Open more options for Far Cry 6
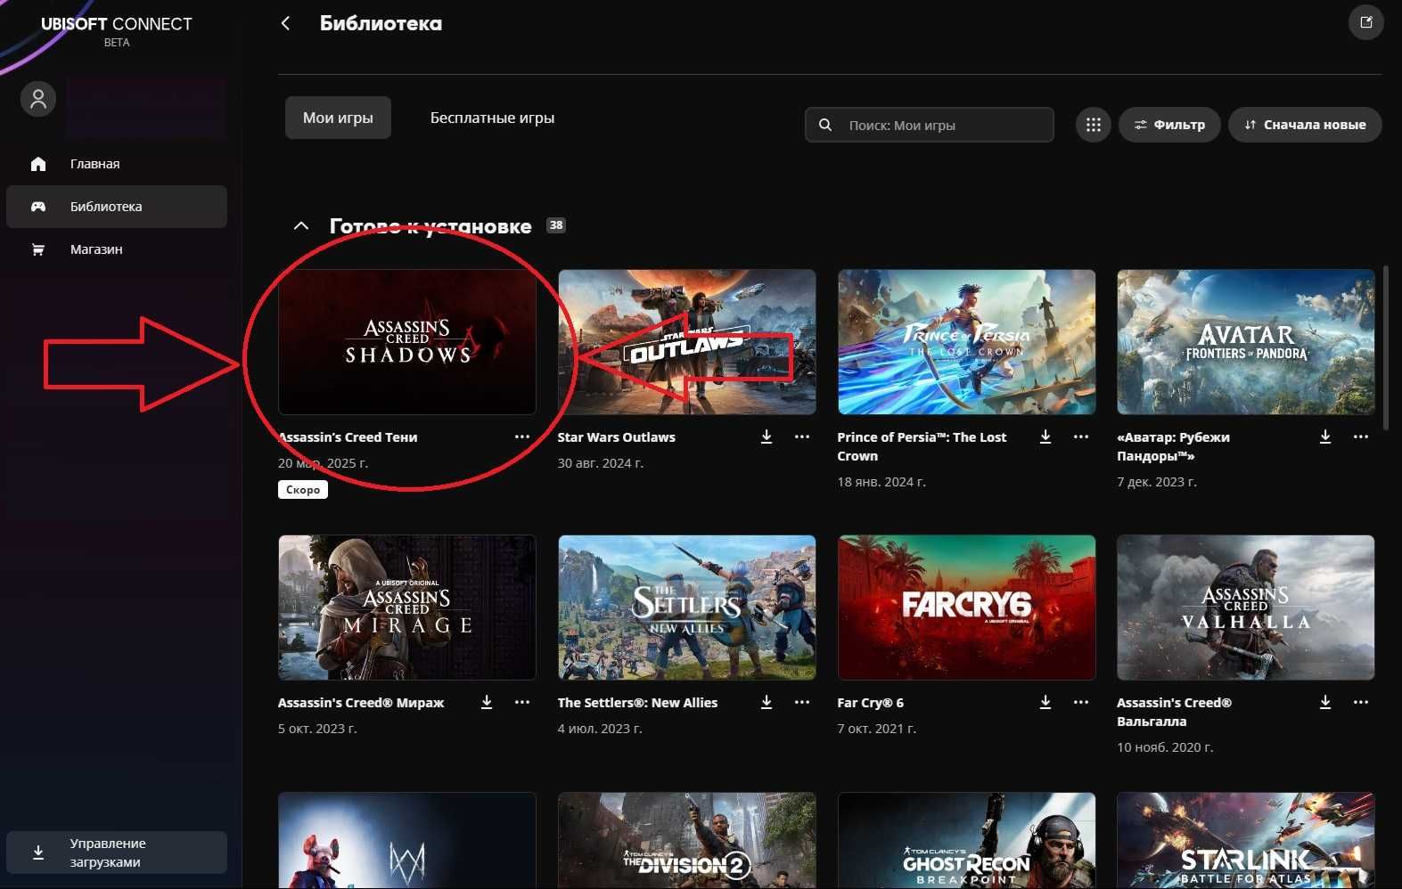The width and height of the screenshot is (1402, 889). [x=1081, y=702]
